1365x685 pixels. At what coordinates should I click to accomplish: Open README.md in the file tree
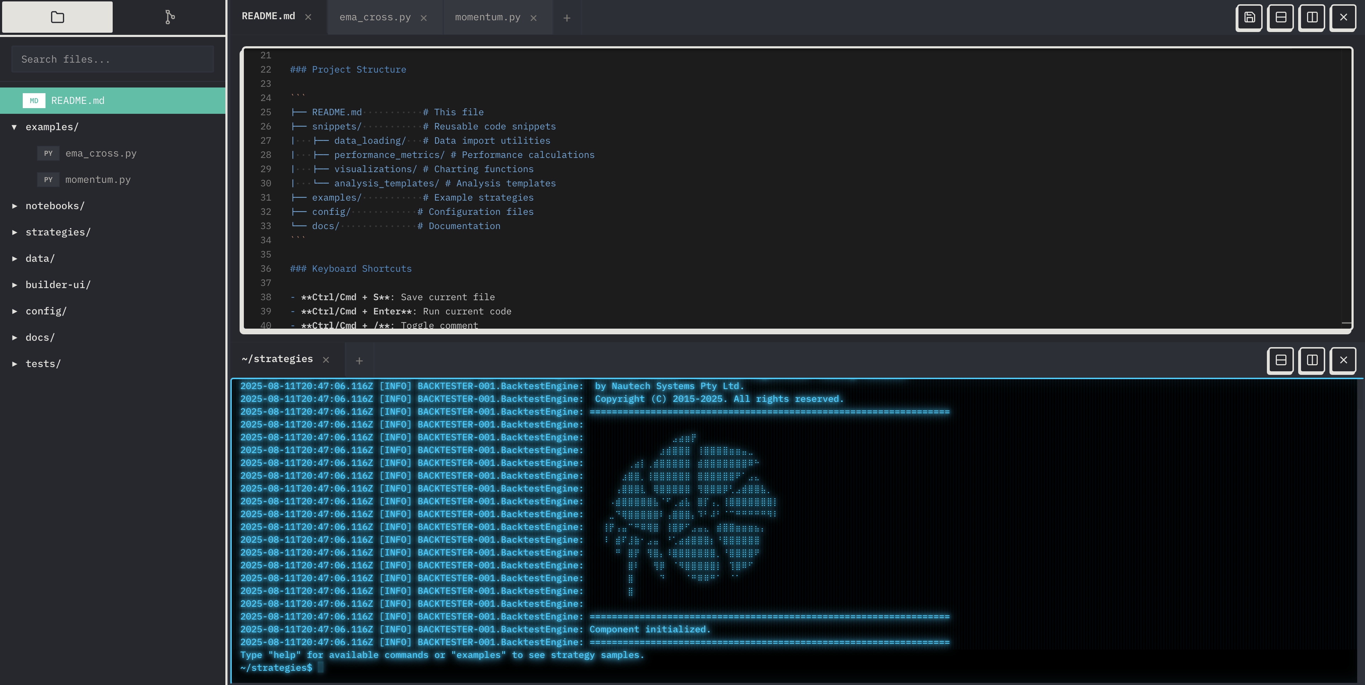click(113, 101)
